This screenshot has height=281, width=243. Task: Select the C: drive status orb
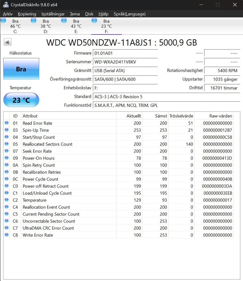pyautogui.click(x=3, y=21)
